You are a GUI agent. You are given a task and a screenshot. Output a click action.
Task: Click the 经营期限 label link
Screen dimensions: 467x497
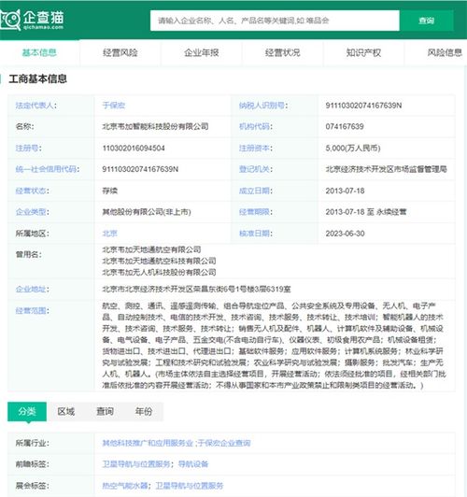254,212
